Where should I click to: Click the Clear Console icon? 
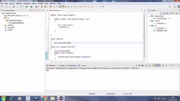(x=147, y=65)
